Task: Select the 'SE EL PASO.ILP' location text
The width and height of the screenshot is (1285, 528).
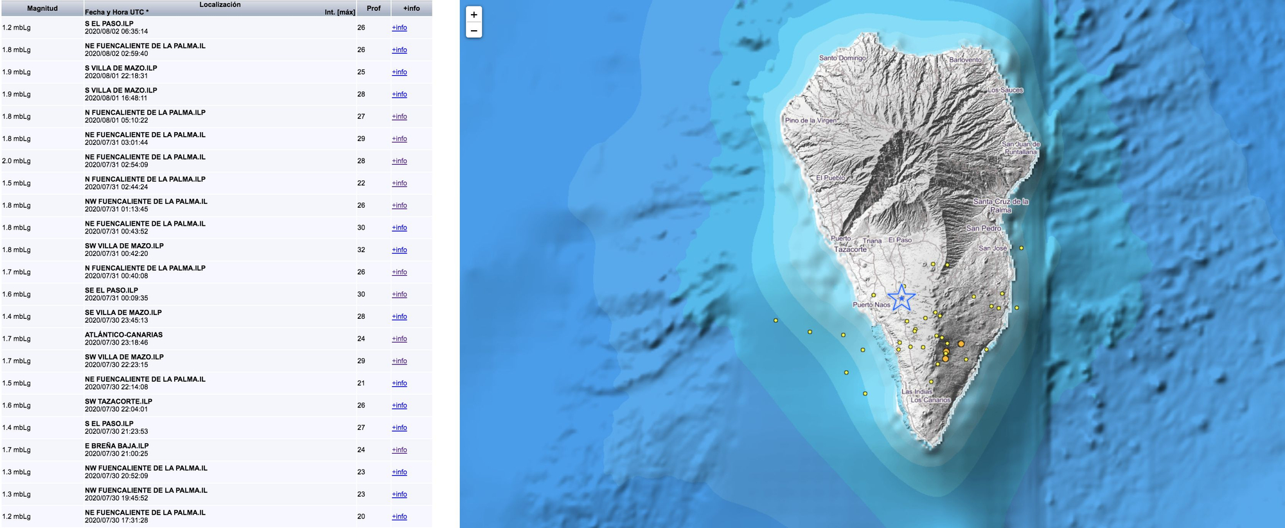Action: click(x=112, y=291)
